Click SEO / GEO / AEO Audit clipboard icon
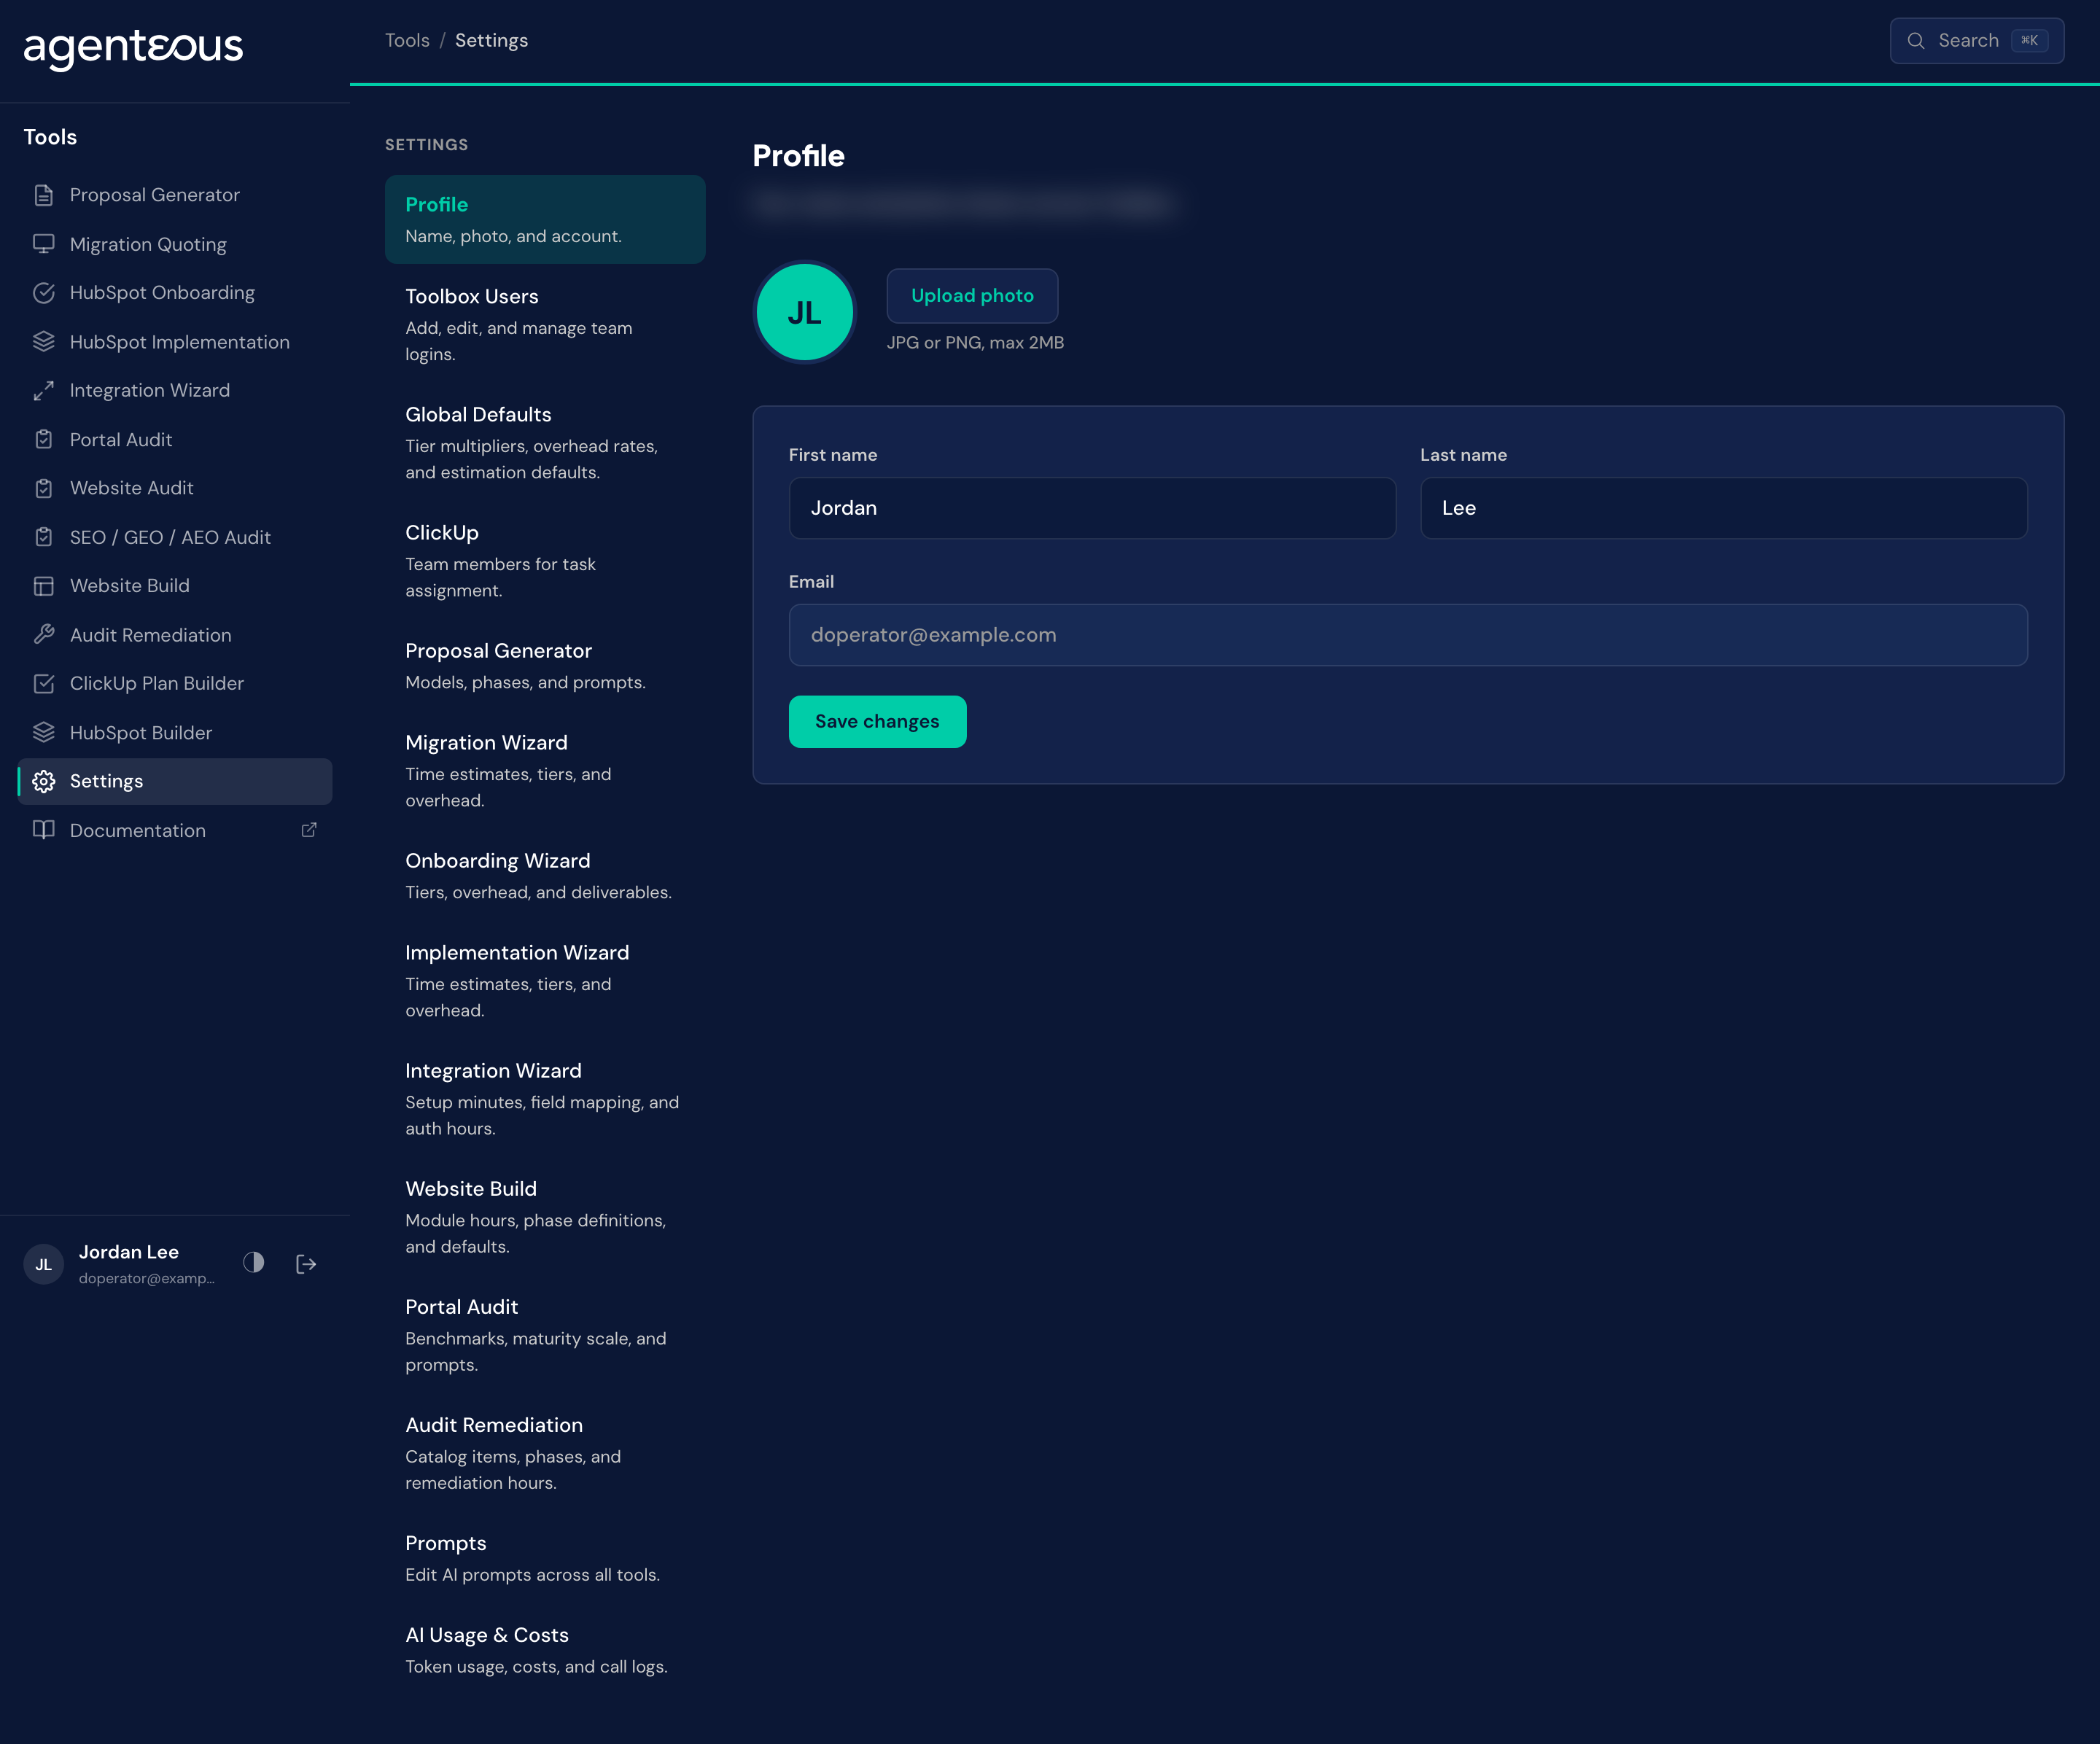 pyautogui.click(x=43, y=537)
